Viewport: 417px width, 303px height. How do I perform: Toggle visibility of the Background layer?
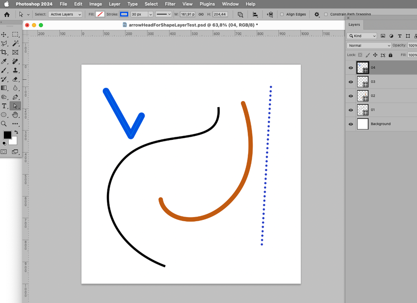coord(351,124)
